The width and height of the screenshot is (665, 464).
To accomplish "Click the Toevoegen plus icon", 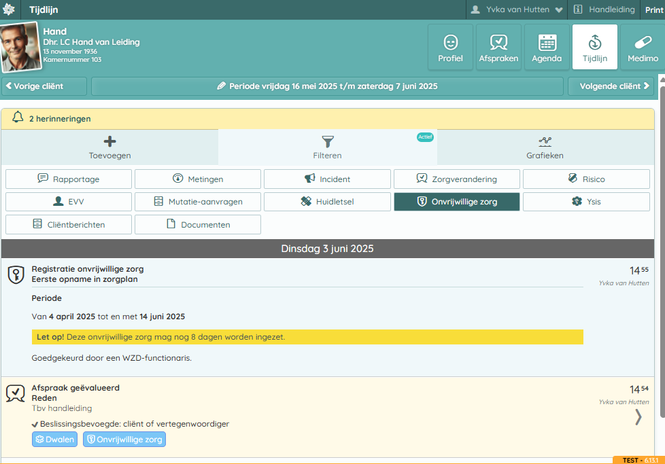I will pyautogui.click(x=109, y=141).
